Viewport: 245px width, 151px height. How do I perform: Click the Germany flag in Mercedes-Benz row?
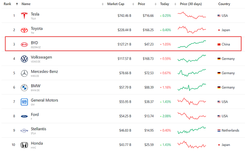(219, 73)
